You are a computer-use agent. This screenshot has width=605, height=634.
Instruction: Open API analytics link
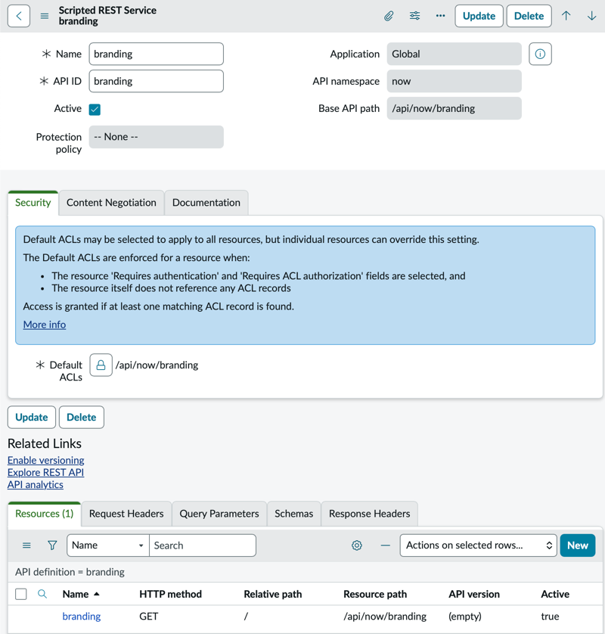pyautogui.click(x=35, y=484)
